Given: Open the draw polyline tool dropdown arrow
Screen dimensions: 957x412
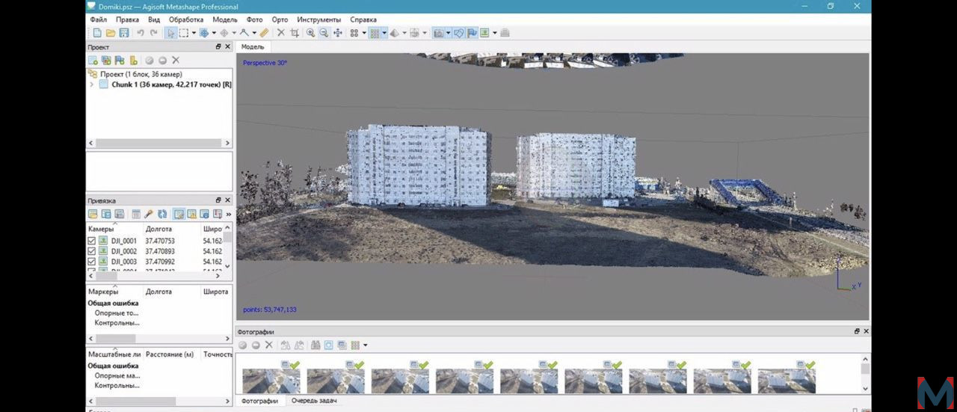Looking at the screenshot, I should 254,33.
